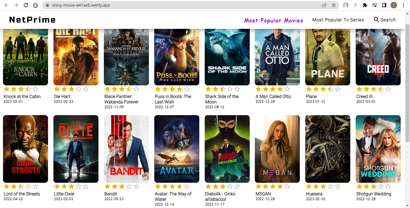Open the Wakanda Forever poster
410x208 pixels.
coord(126,57)
